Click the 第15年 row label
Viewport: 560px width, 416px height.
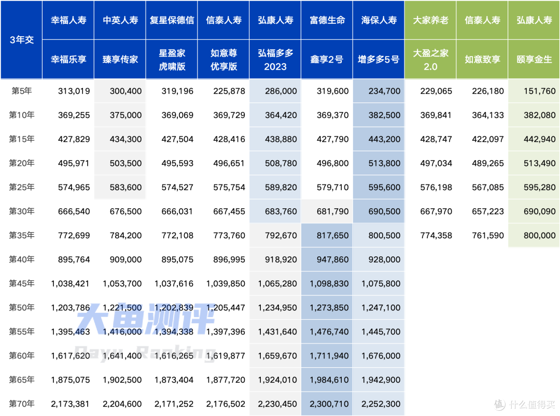(22, 139)
